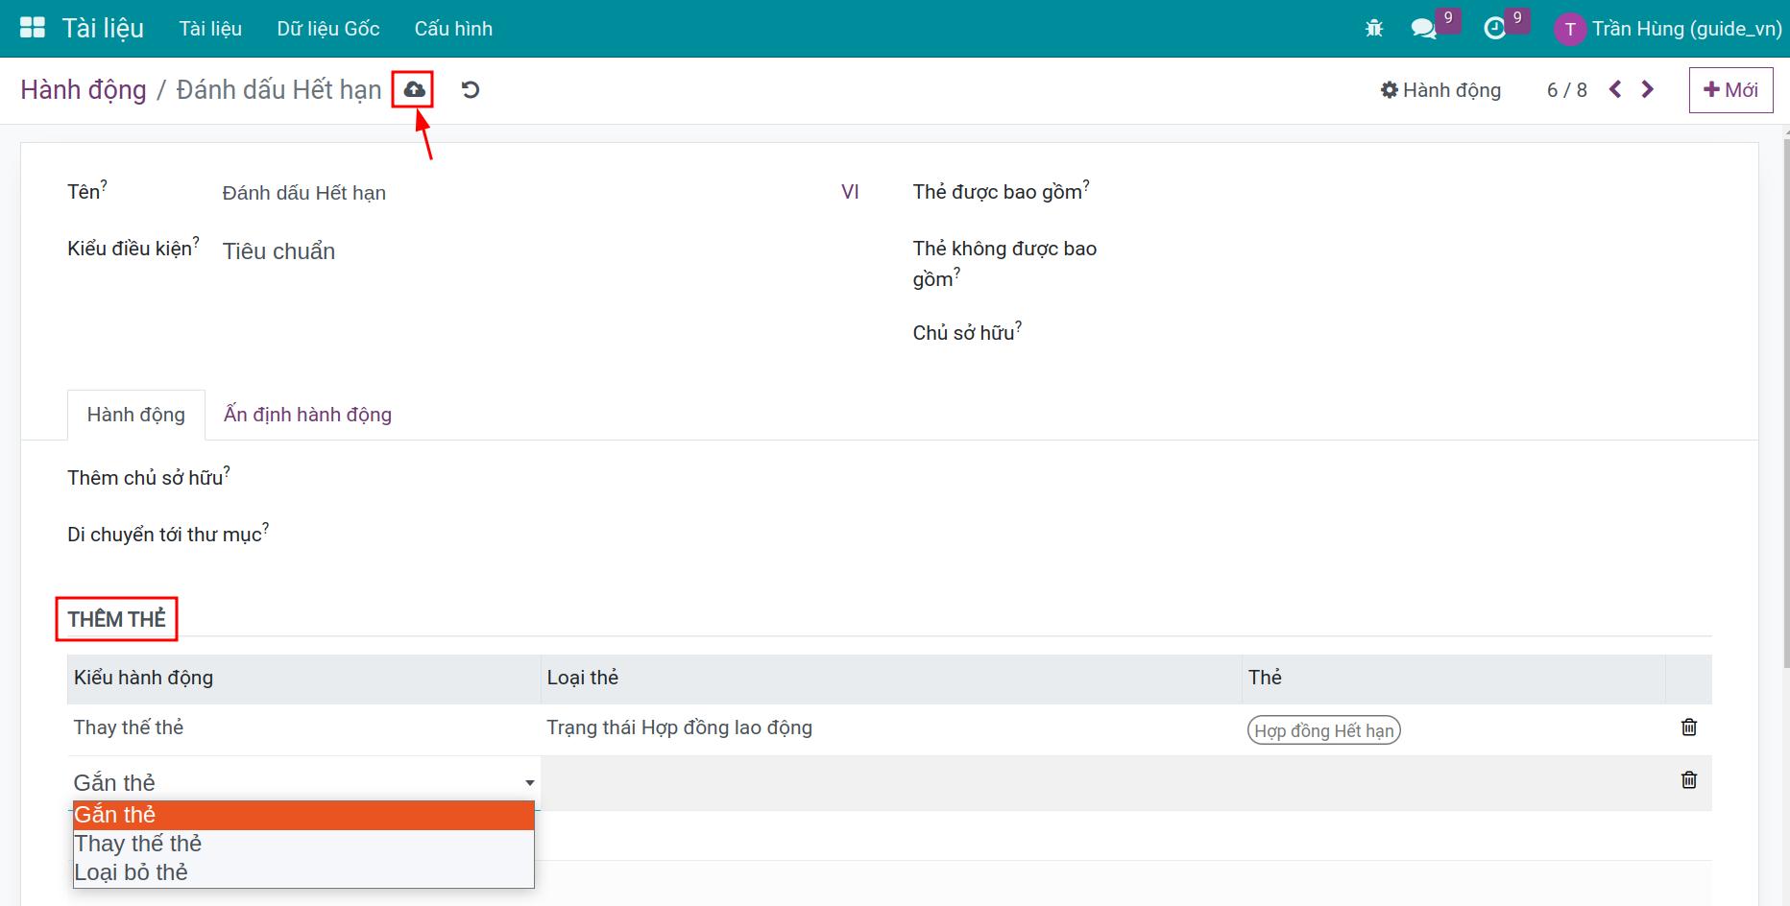Screen dimensions: 1790x906
Task: Click the 'Hợp đồng Hết hạn' tag
Action: (x=1323, y=730)
